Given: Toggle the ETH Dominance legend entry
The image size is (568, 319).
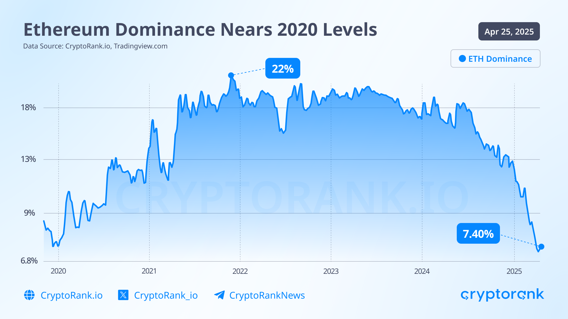Looking at the screenshot, I should click(x=496, y=58).
